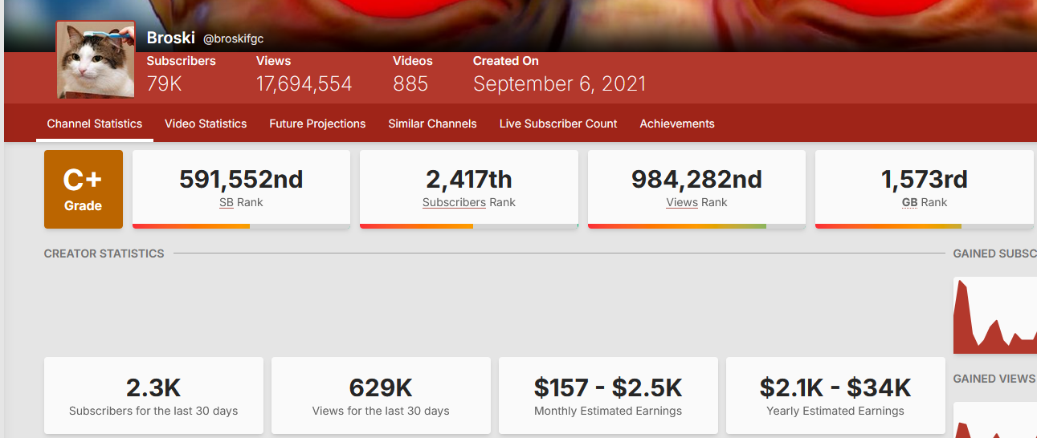This screenshot has width=1037, height=438.
Task: Switch to the Video Statistics tab
Action: tap(206, 124)
